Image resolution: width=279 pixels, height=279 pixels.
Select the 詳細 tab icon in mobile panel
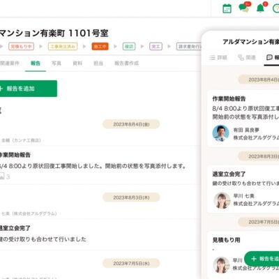pos(212,57)
